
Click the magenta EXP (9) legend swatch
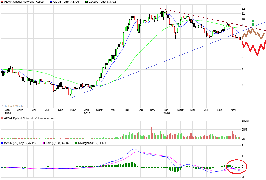(x=44, y=143)
